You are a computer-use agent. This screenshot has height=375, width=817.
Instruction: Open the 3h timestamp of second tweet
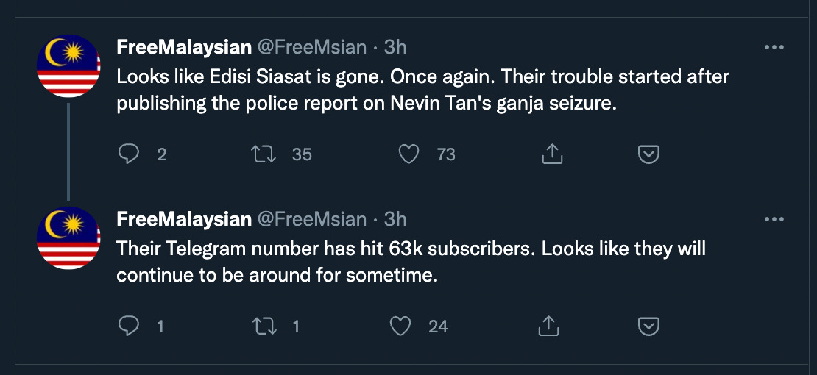point(395,219)
